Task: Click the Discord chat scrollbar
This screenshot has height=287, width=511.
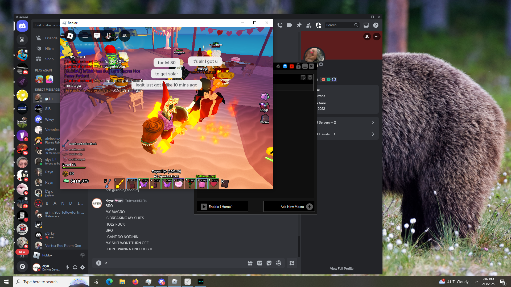Action: coord(299,246)
